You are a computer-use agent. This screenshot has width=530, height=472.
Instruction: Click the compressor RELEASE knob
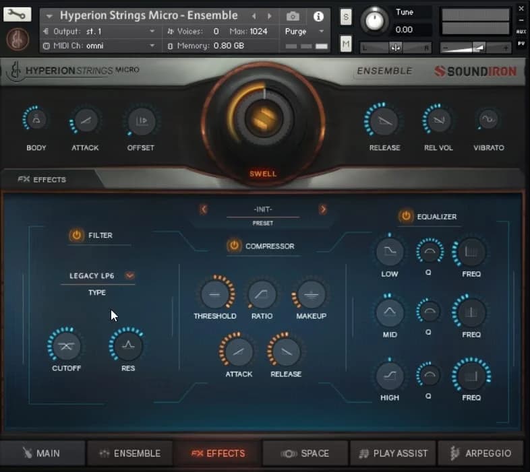(286, 351)
